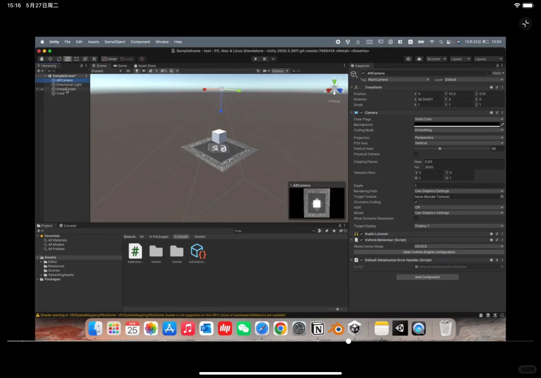Viewport: 541px width, 378px height.
Task: Toggle the Static checkbox
Action: point(490,73)
